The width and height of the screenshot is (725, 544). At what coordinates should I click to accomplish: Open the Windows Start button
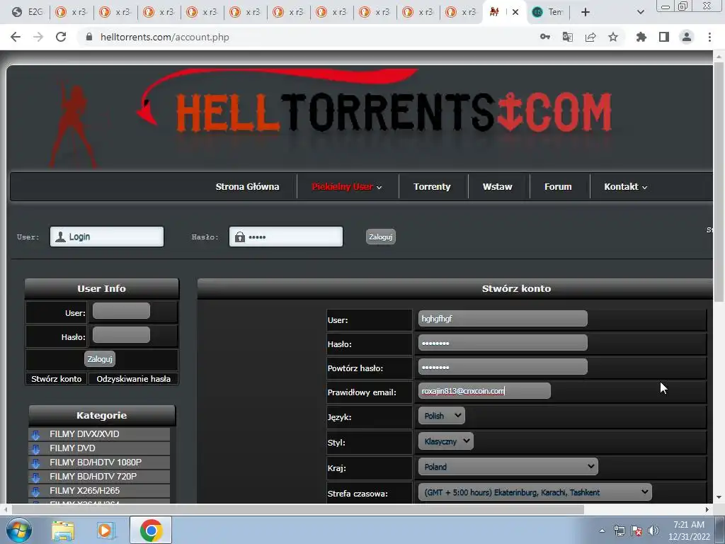point(19,530)
